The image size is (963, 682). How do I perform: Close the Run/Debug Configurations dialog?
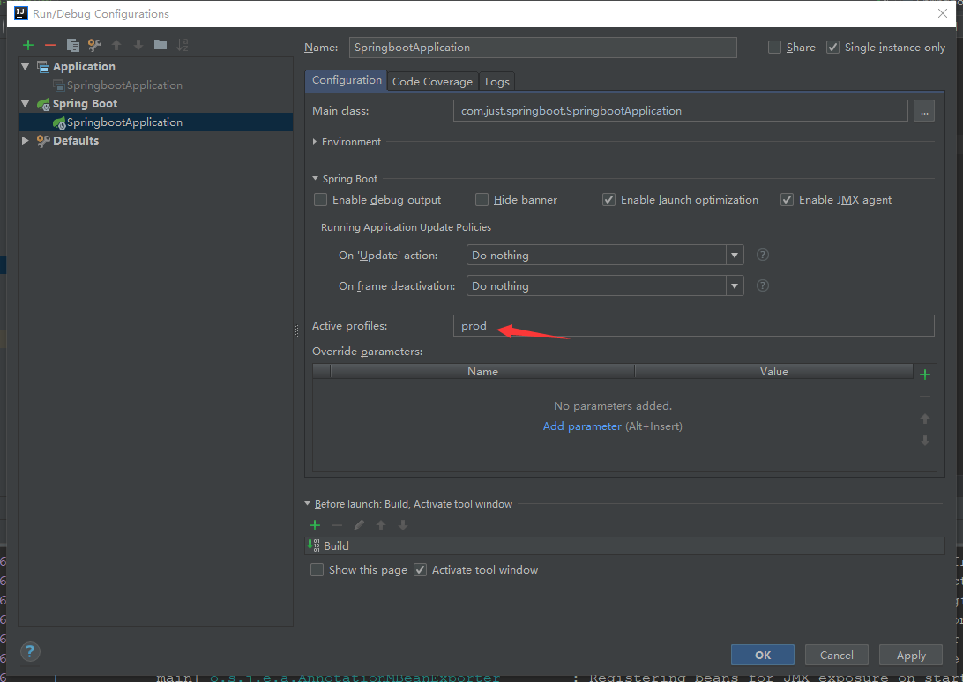point(943,13)
